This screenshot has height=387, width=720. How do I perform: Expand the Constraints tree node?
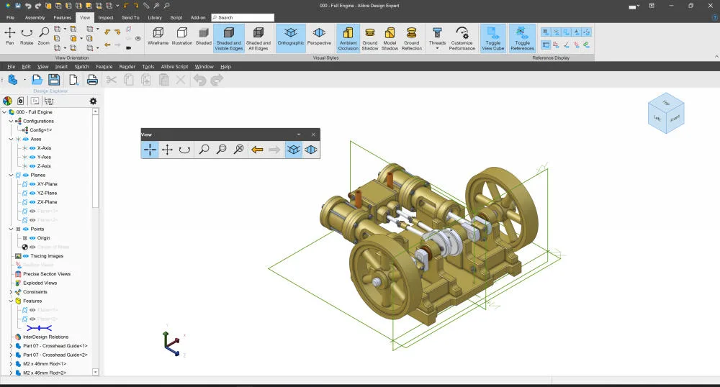tap(11, 292)
